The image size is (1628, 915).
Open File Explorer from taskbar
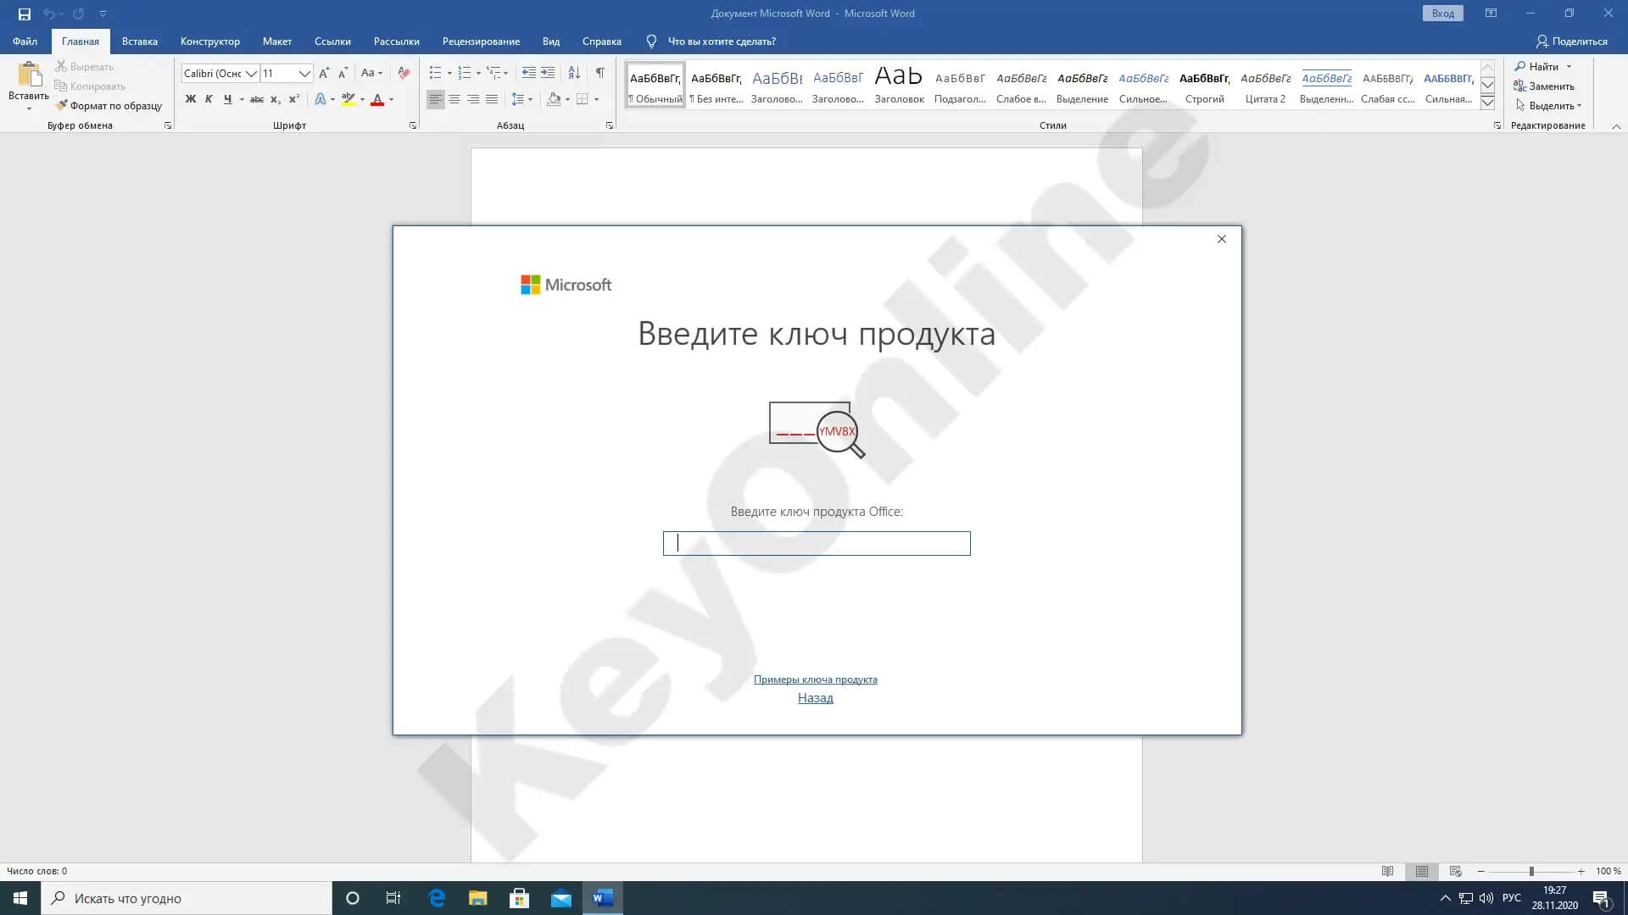(478, 898)
